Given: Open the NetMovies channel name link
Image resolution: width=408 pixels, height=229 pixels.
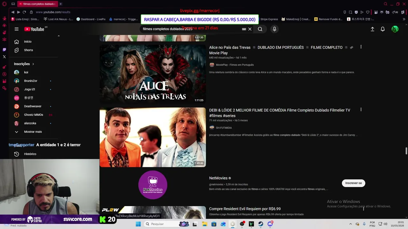Looking at the screenshot, I should point(218,178).
